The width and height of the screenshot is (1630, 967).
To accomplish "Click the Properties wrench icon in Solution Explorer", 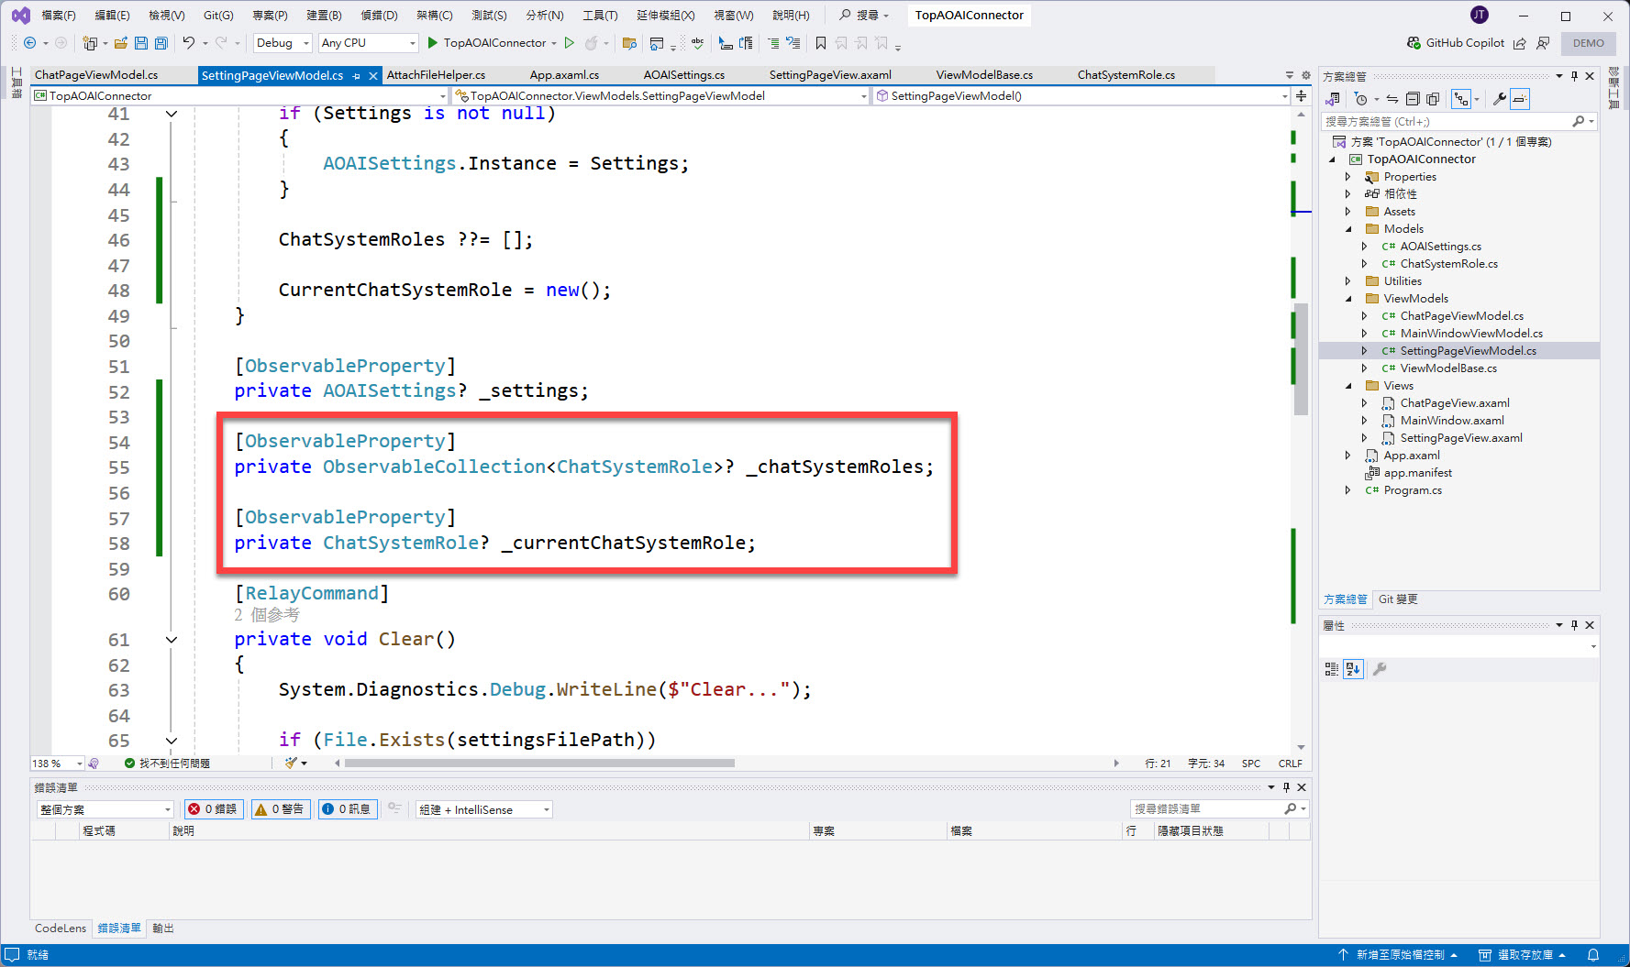I will (1500, 99).
